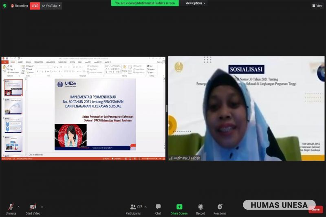This screenshot has height=217, width=326.
Task: Toggle Bold formatting
Action: (37, 72)
